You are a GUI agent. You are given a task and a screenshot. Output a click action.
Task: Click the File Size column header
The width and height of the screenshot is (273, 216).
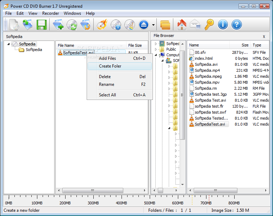point(137,45)
